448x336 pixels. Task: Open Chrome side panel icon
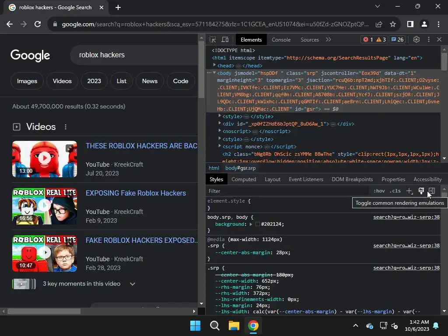410,24
